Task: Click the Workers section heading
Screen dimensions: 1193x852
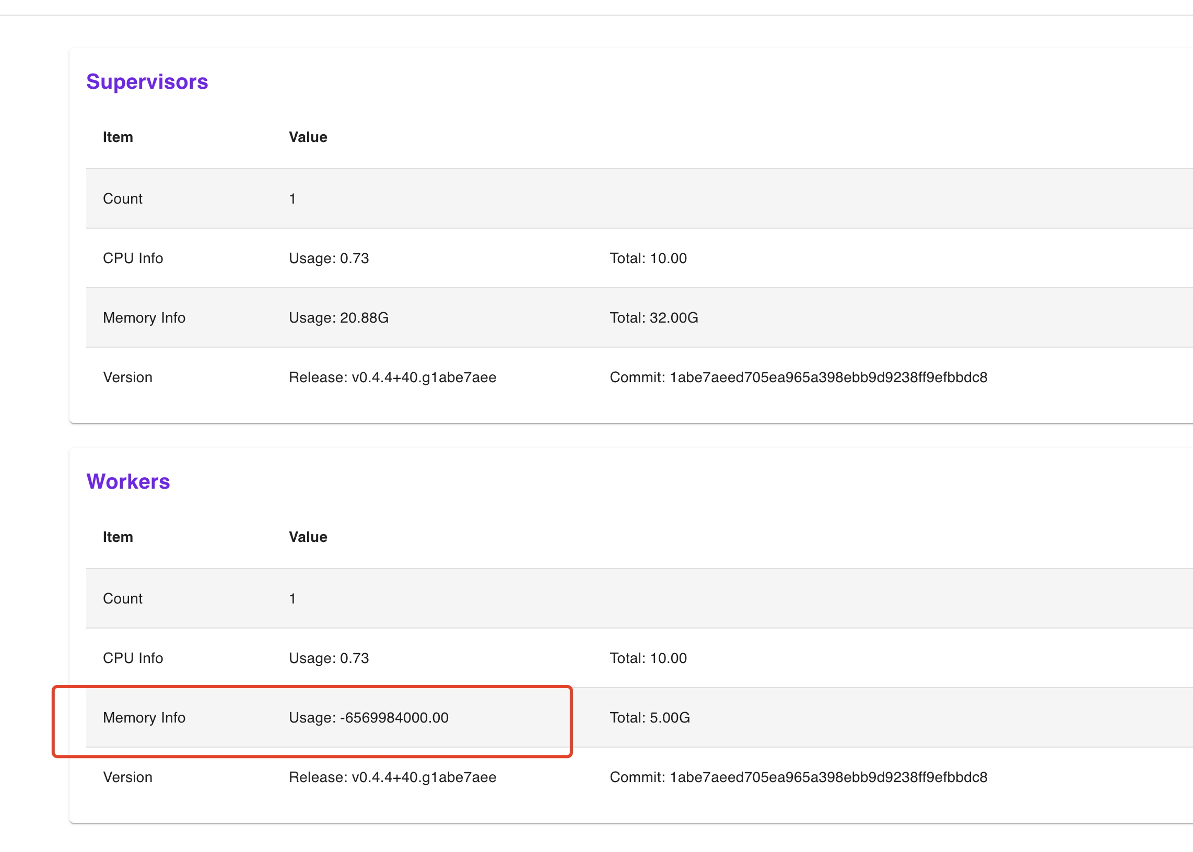Action: pos(127,481)
